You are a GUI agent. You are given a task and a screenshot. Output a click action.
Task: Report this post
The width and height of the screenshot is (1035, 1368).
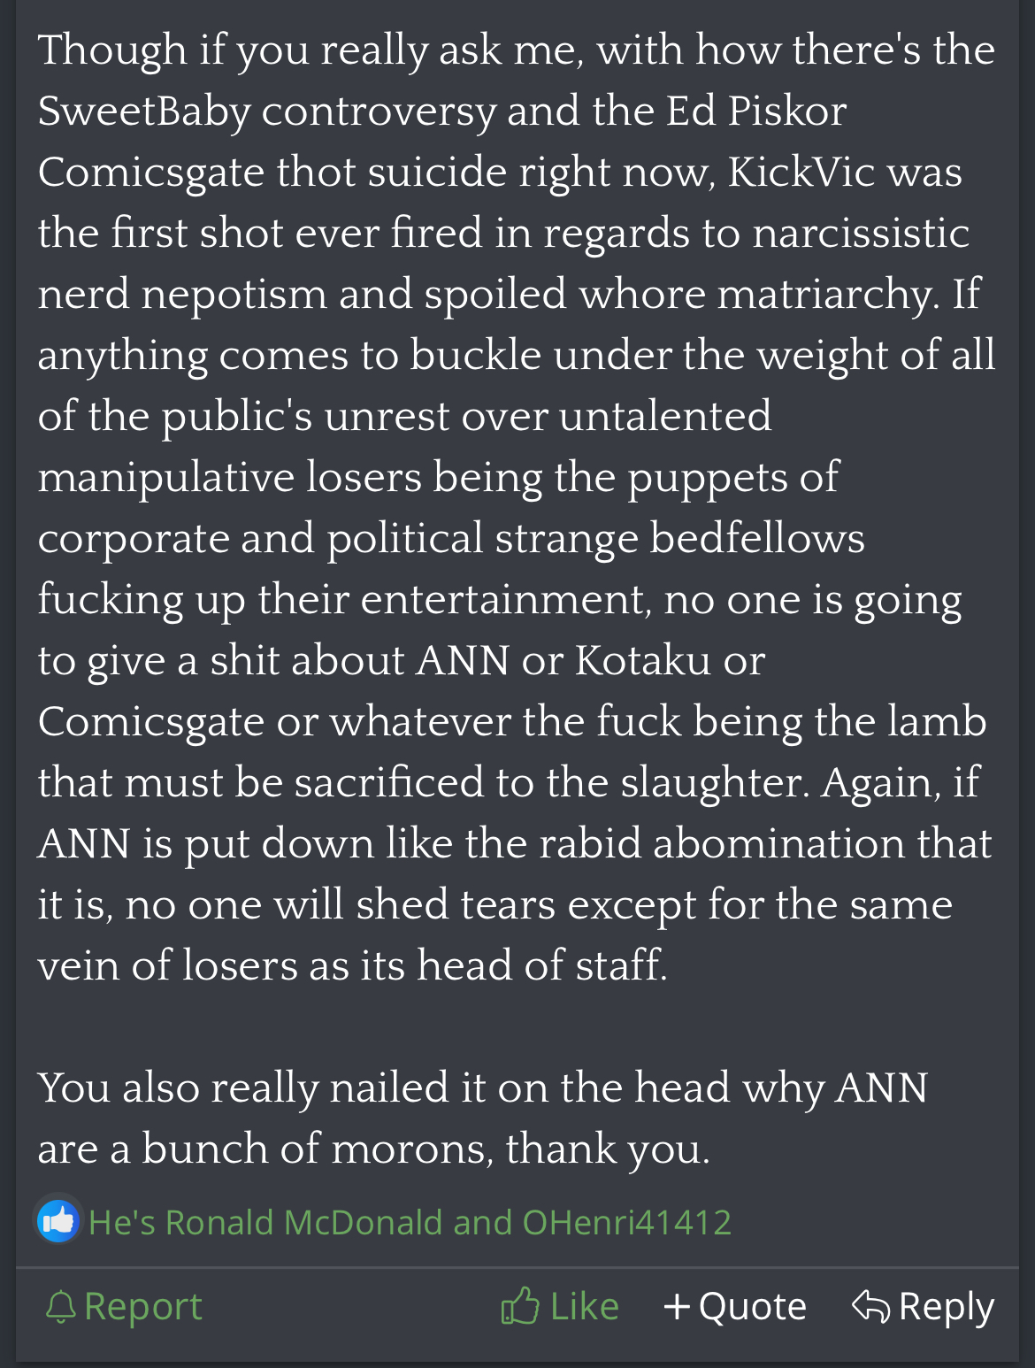124,1307
